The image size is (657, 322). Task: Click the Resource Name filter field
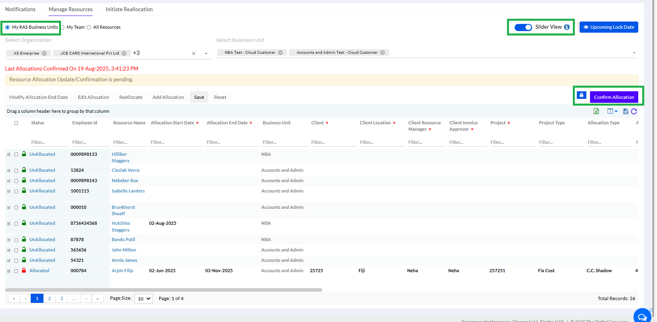[x=128, y=142]
